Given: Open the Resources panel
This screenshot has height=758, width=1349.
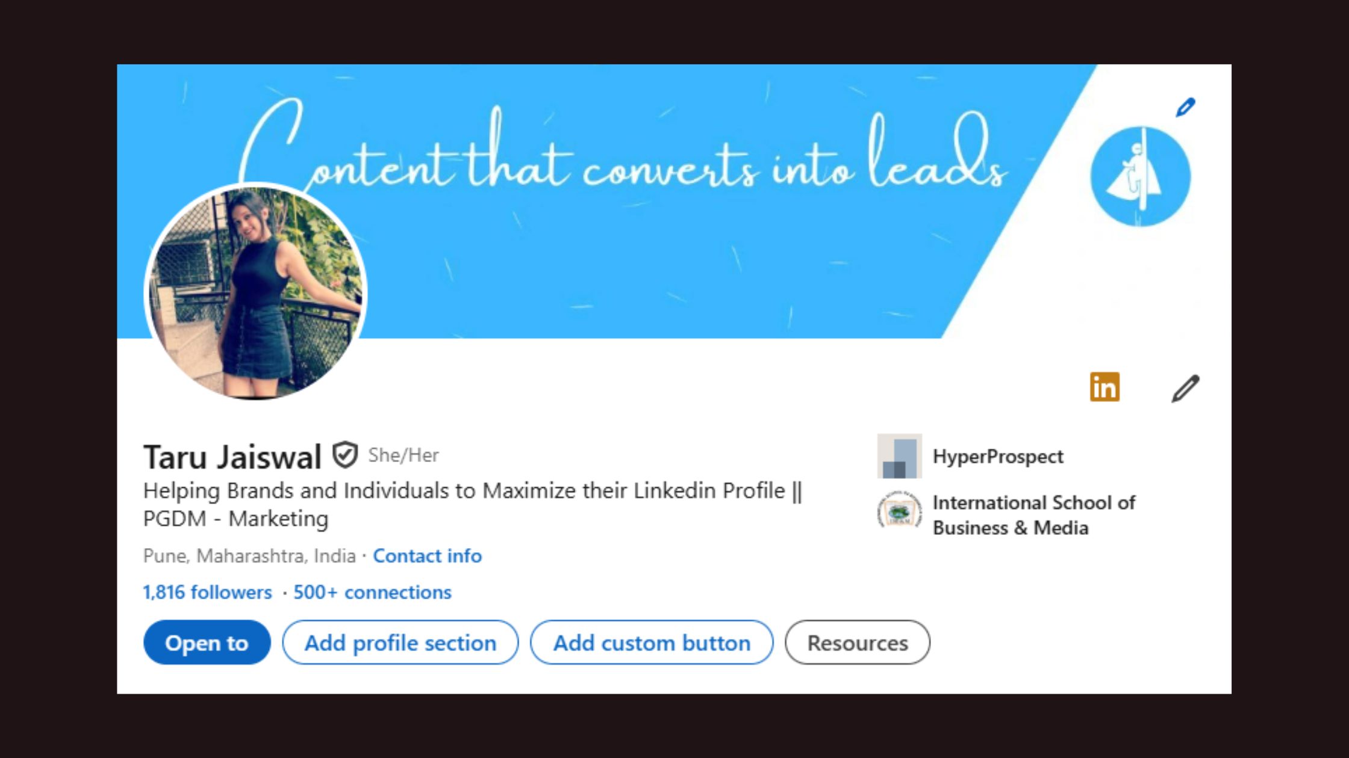Looking at the screenshot, I should tap(858, 642).
